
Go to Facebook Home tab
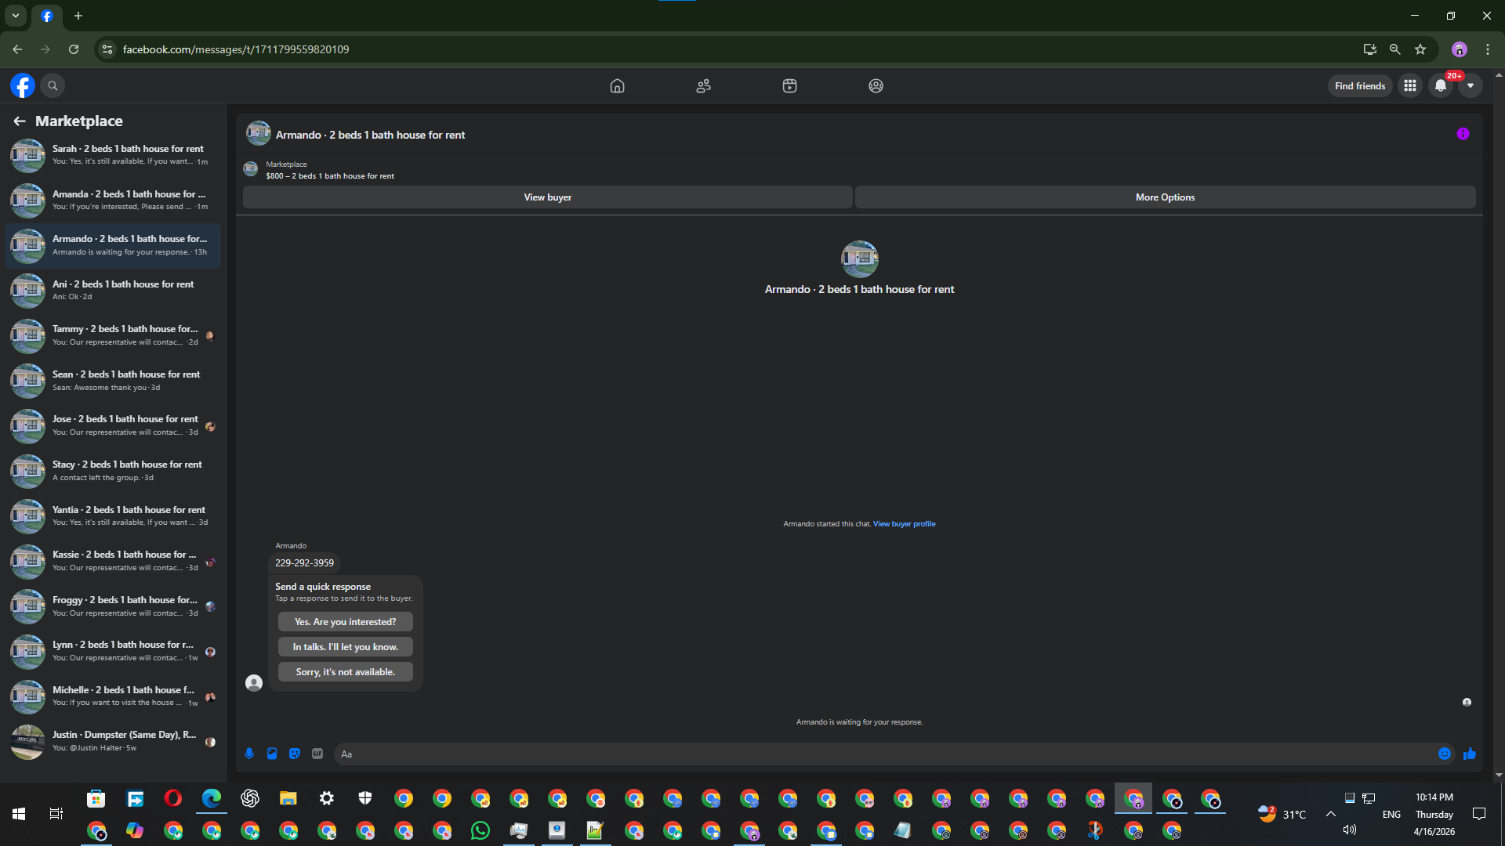[618, 86]
